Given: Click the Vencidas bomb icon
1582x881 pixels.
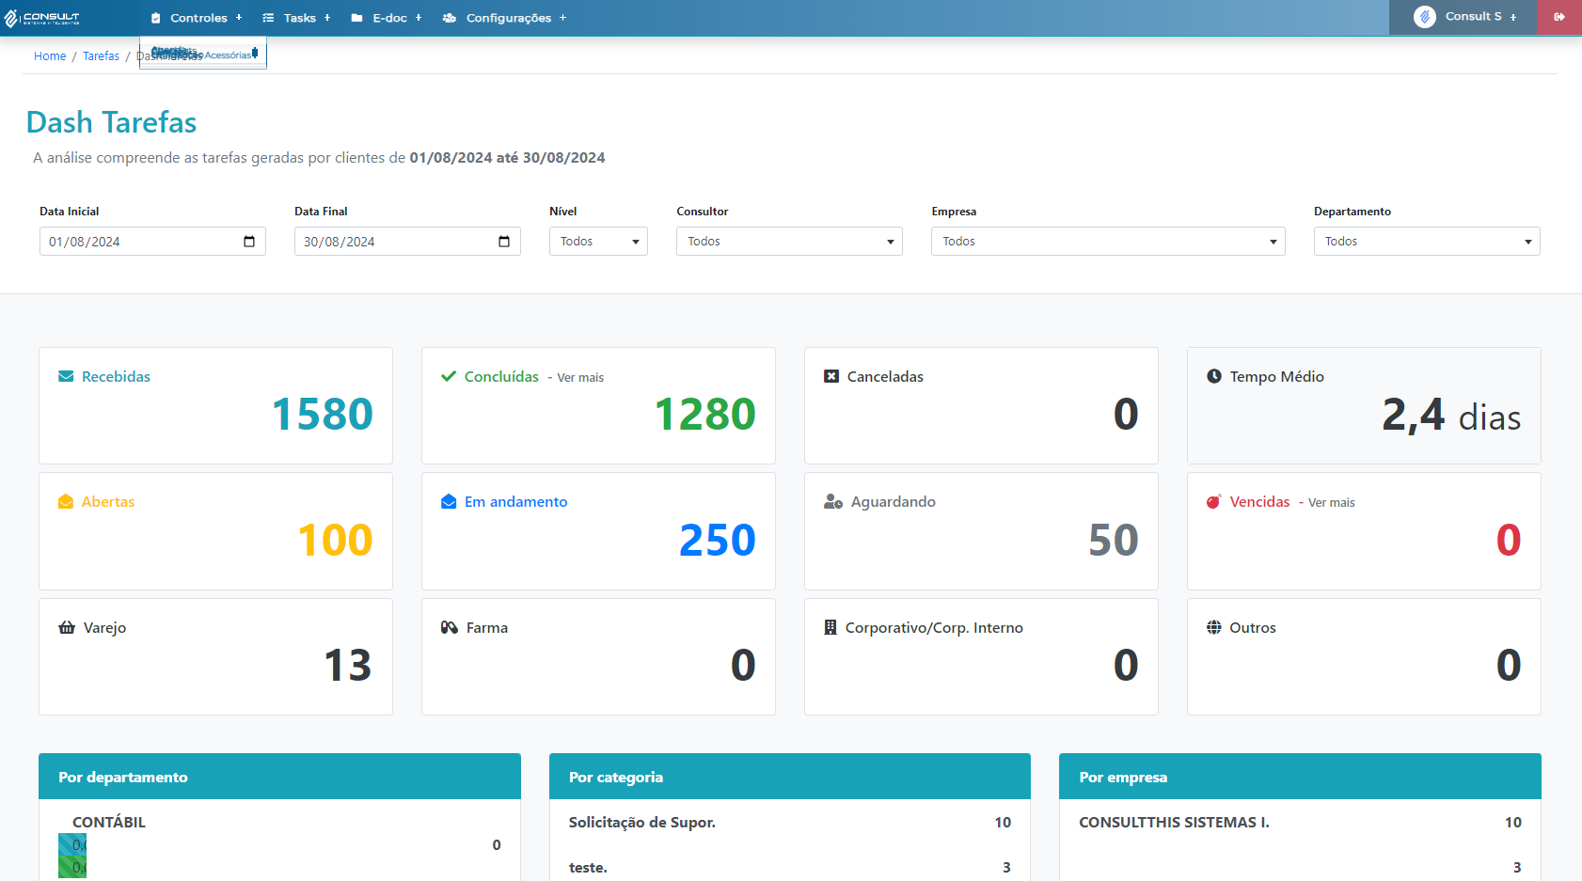Looking at the screenshot, I should point(1214,501).
